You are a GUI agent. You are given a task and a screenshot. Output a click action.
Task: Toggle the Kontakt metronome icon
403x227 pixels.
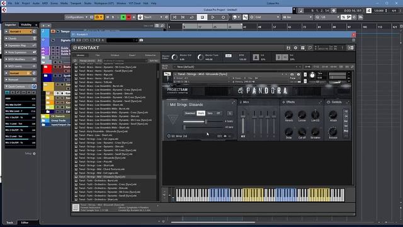point(256,57)
